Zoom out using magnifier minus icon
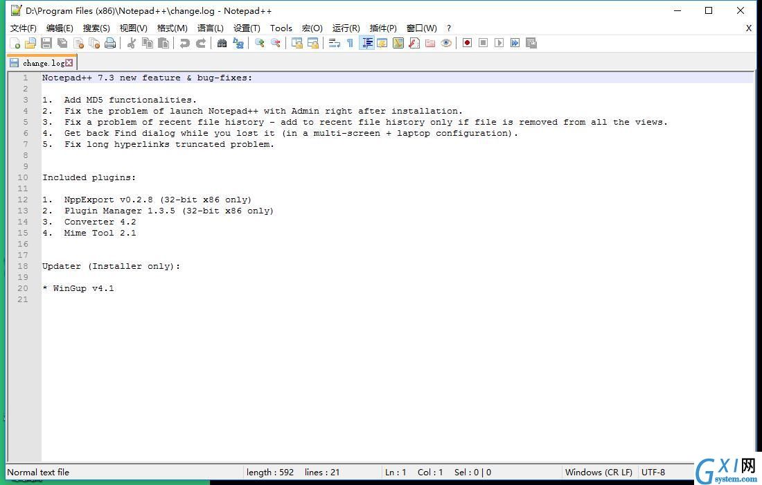Screen dimensions: 762x485 click(276, 43)
